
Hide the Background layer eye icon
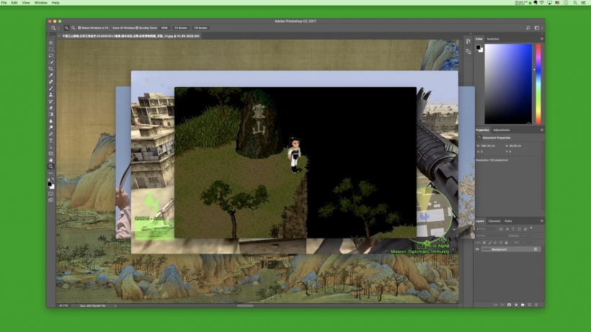tap(478, 249)
